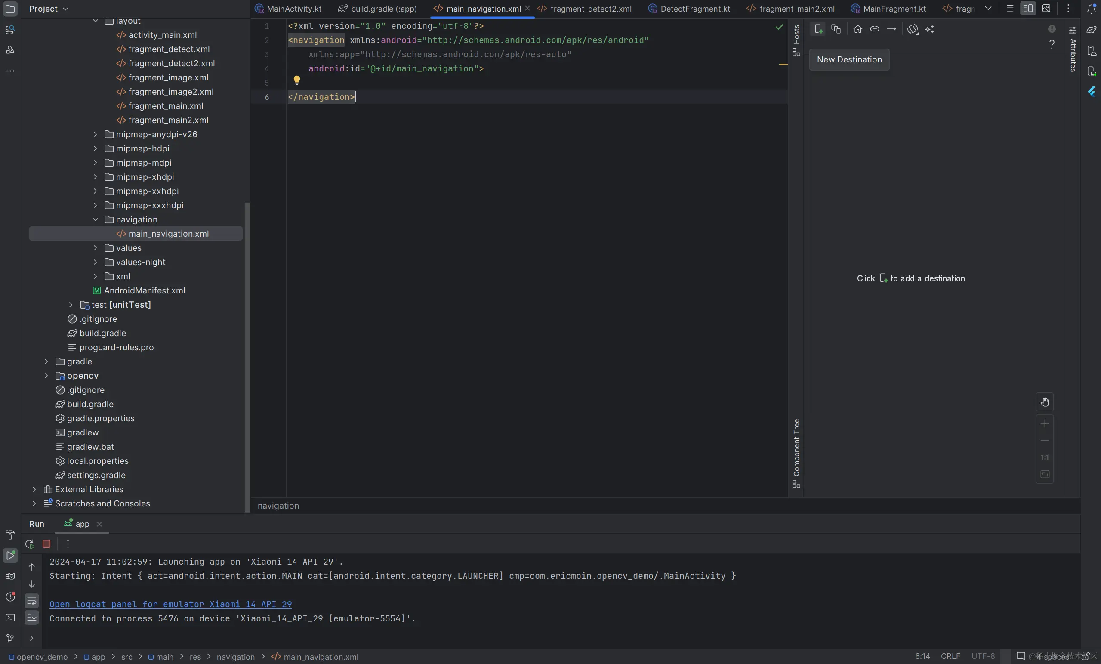
Task: Click the nav editor warnings indicator
Action: tap(1052, 29)
